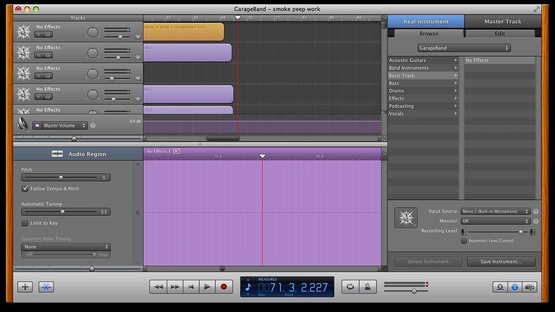The width and height of the screenshot is (555, 312).
Task: Open the instrument icon picker in Track Info
Action: pos(406,218)
